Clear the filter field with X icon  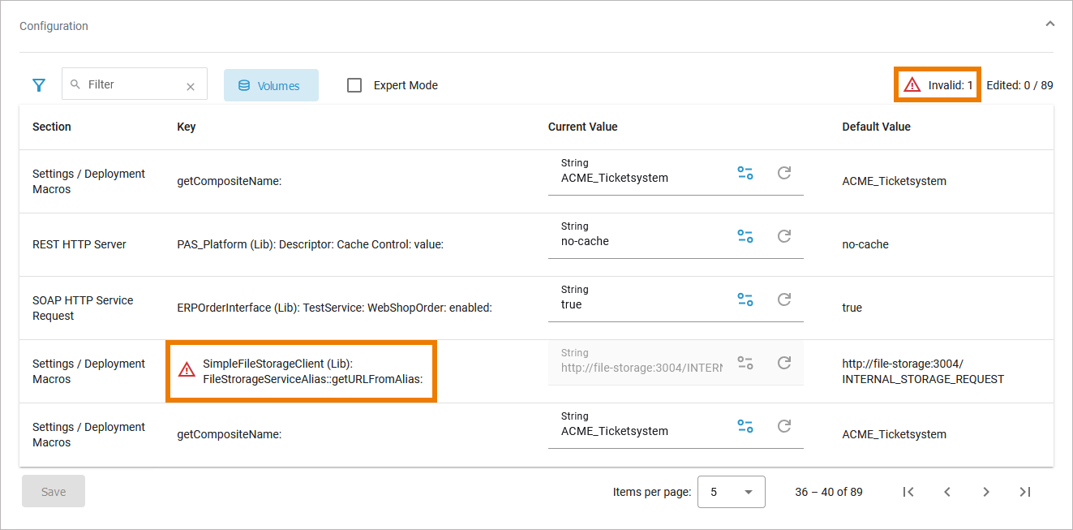click(x=191, y=87)
